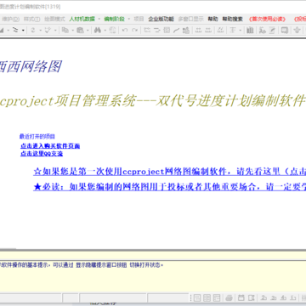
Task: Click the grid box icon left of the line tool
Action: tap(167, 30)
